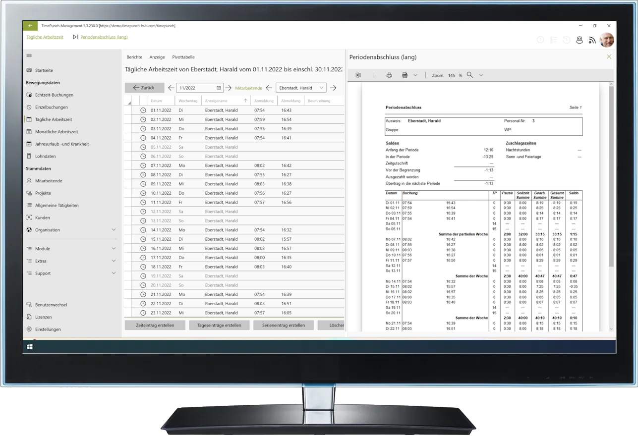Sort by the Anzeigename column header
Screen dimensions: 638x436
tap(226, 101)
